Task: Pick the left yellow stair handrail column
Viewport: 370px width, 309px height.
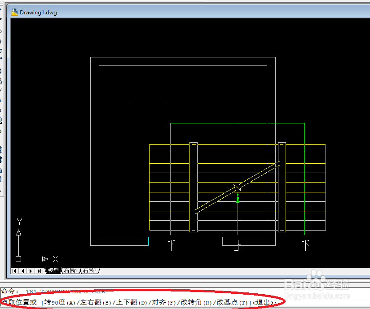Action: click(194, 187)
